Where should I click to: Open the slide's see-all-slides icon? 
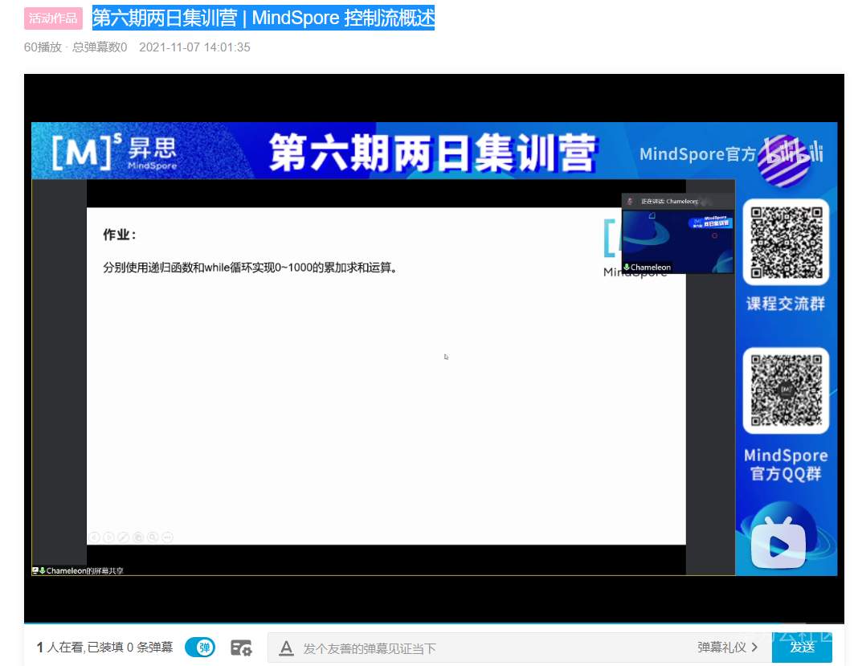[x=138, y=537]
